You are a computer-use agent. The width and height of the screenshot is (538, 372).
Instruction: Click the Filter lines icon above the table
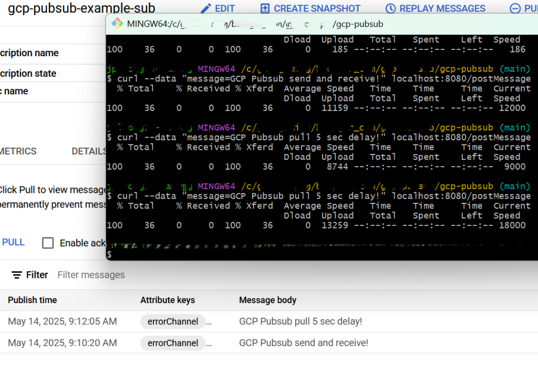tap(17, 275)
